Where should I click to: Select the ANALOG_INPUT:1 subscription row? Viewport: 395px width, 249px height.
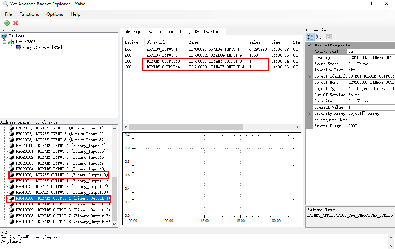click(211, 50)
